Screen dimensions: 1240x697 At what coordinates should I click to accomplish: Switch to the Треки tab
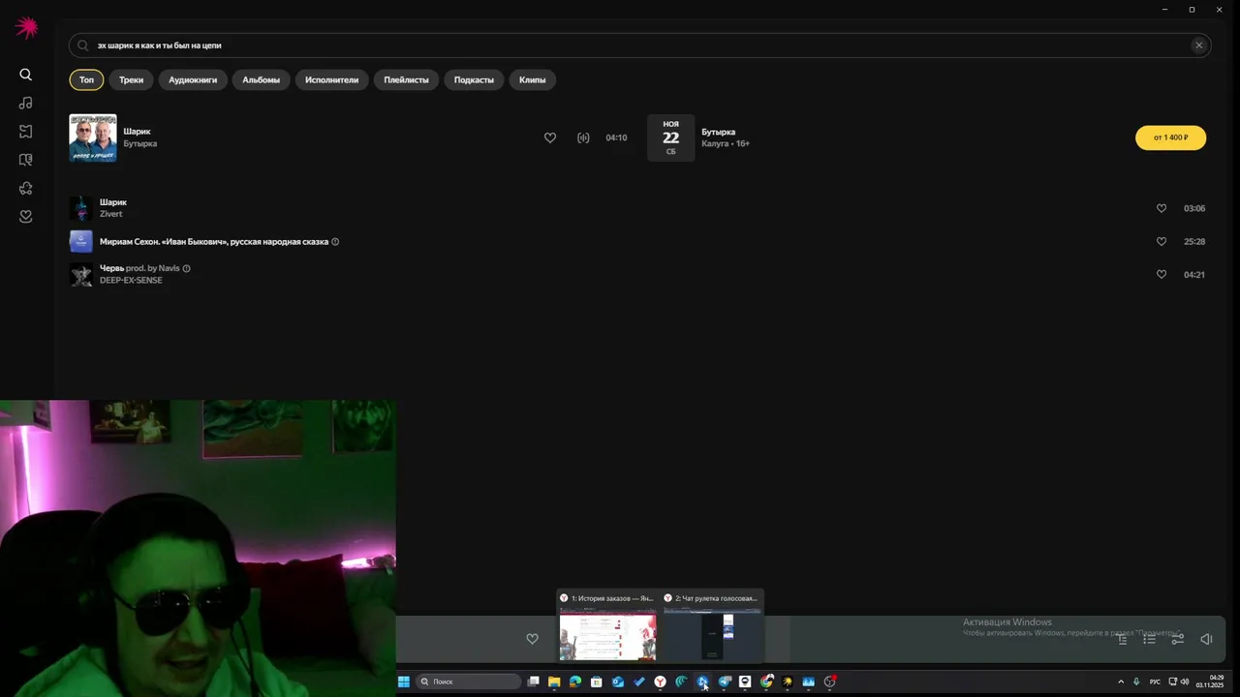[131, 80]
